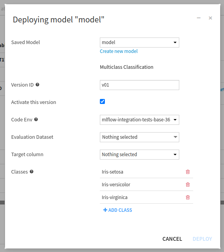Select the Iris-virginica class text
Image resolution: width=224 pixels, height=252 pixels.
pos(115,197)
